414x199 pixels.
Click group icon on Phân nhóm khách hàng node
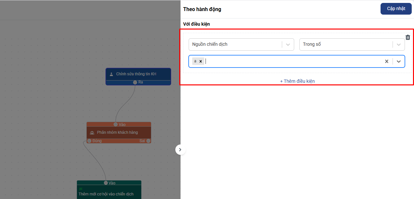click(92, 133)
